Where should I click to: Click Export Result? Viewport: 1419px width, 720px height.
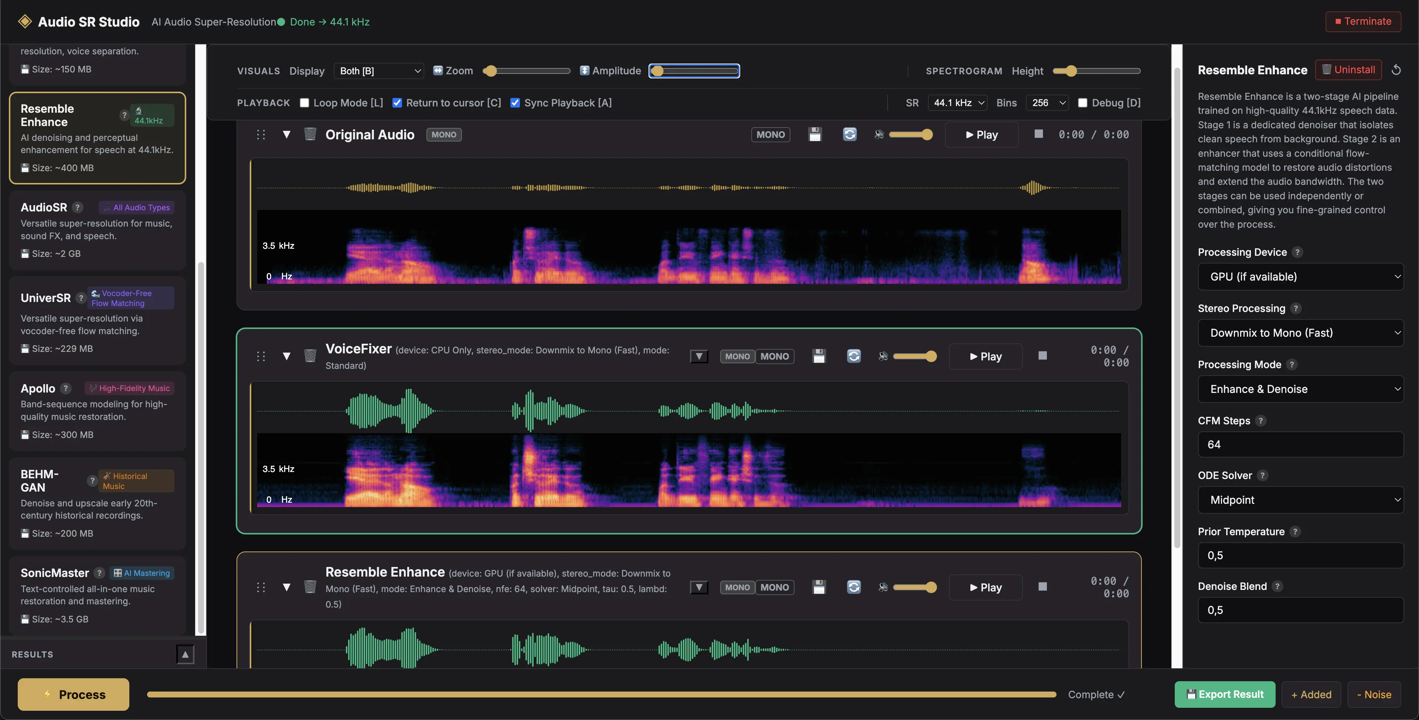coord(1225,694)
